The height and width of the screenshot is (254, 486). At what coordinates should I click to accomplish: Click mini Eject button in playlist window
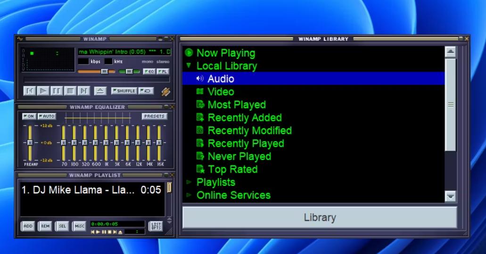[120, 232]
